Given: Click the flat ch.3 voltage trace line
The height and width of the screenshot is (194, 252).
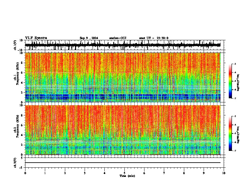Looking at the screenshot, I should 122,163.
